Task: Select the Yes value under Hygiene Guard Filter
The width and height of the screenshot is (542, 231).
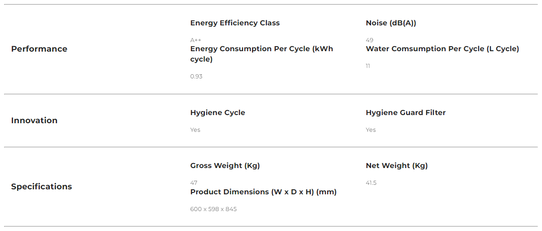Action: (371, 130)
